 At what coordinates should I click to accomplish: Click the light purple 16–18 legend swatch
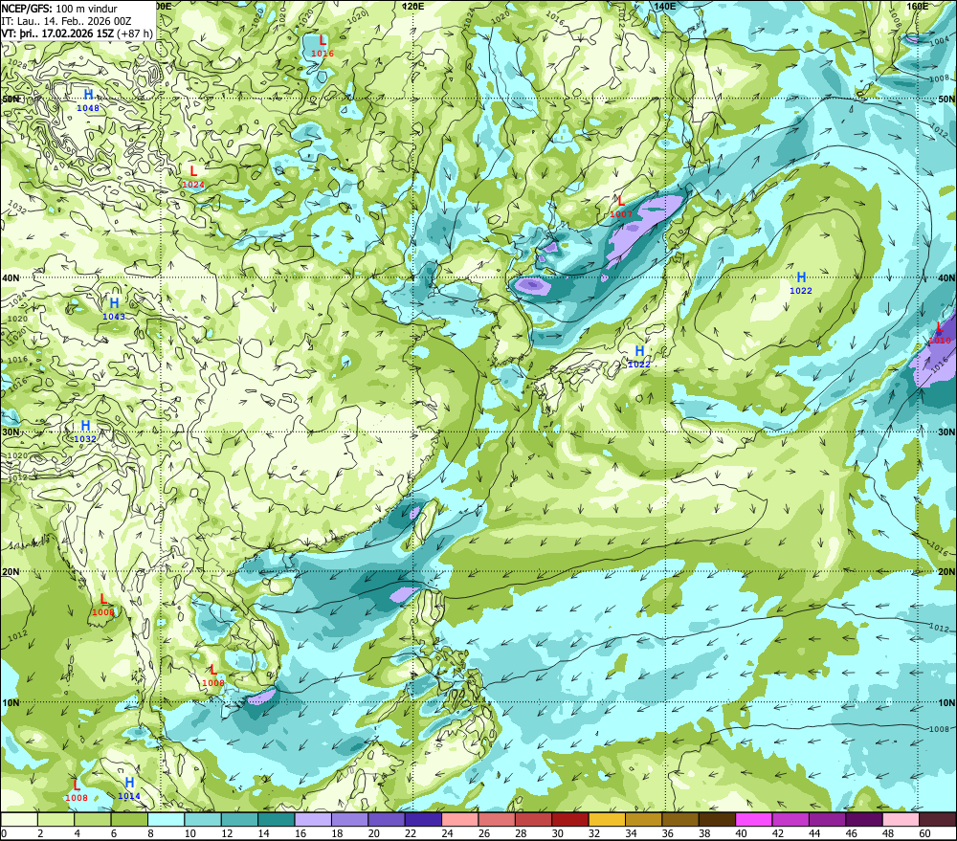313,819
